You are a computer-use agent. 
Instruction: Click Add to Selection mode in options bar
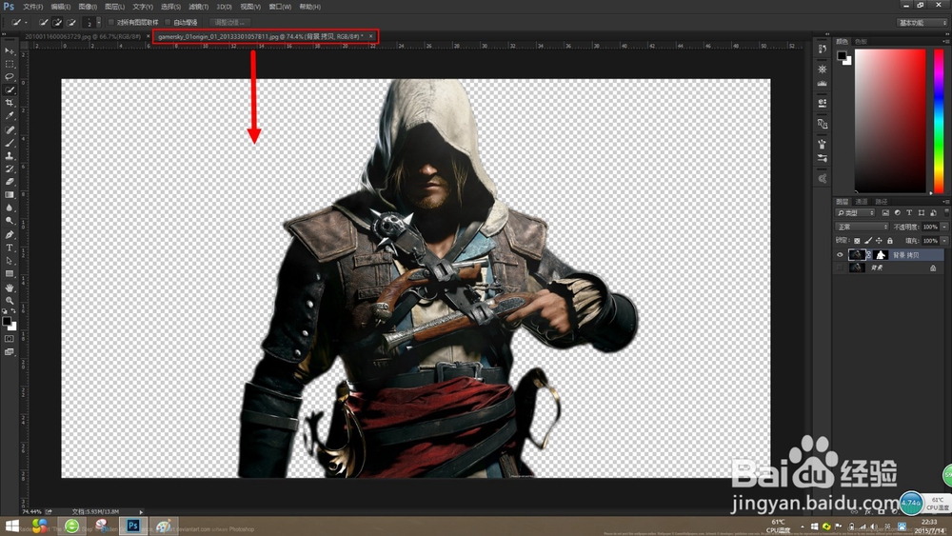(x=57, y=23)
